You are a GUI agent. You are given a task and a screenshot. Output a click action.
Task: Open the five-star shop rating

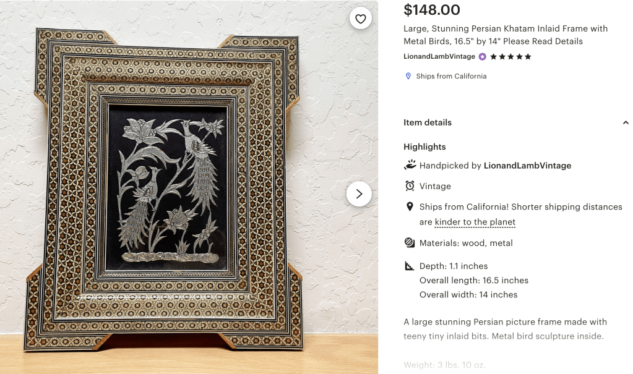click(x=510, y=57)
